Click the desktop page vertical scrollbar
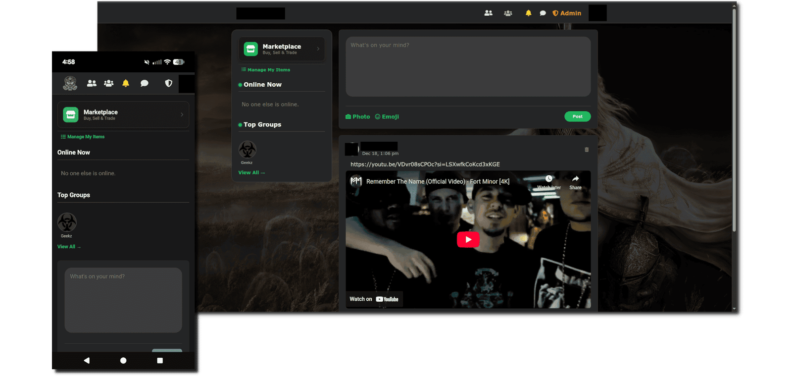 pyautogui.click(x=734, y=119)
